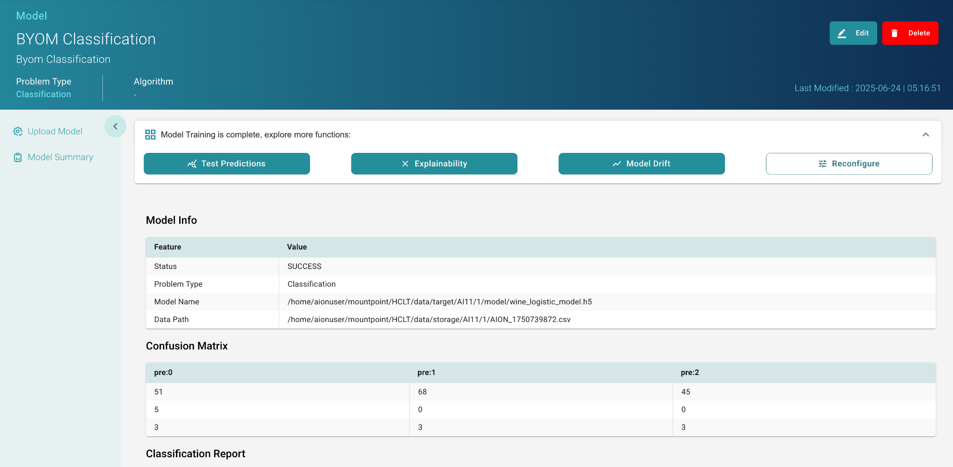Image resolution: width=953 pixels, height=467 pixels.
Task: Open the Explainability function
Action: 434,164
